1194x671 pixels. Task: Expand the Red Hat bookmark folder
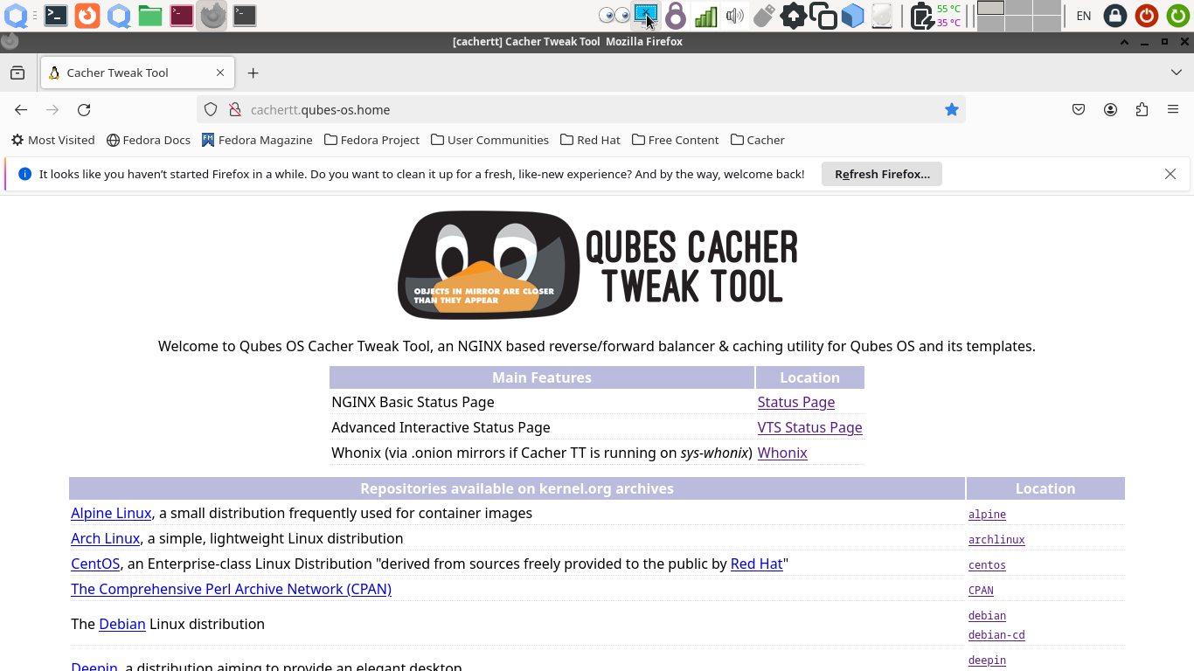tap(590, 140)
